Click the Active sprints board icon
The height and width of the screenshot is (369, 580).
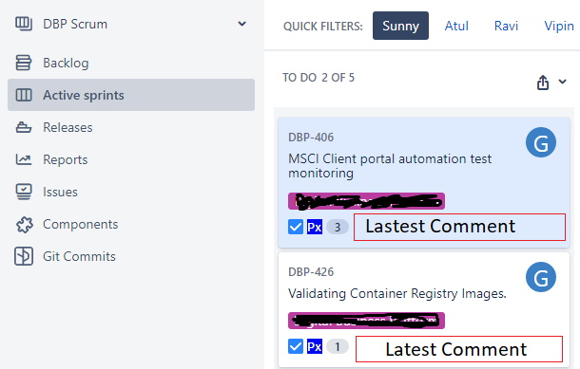pyautogui.click(x=24, y=95)
